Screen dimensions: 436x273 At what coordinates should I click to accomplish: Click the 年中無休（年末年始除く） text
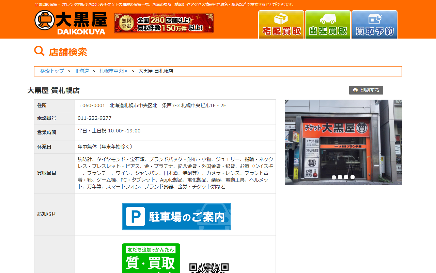(x=105, y=146)
